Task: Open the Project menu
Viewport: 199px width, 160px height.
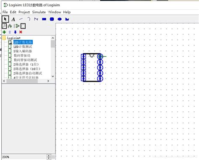Action: 24,12
